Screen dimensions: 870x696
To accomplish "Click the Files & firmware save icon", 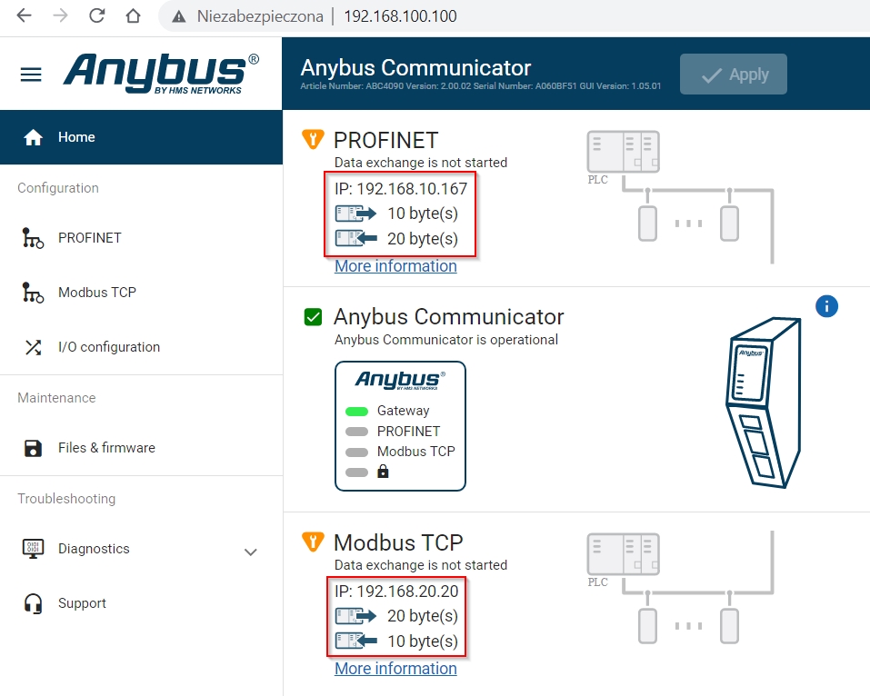I will coord(34,448).
